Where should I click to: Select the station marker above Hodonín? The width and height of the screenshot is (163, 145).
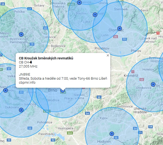(x=112, y=134)
